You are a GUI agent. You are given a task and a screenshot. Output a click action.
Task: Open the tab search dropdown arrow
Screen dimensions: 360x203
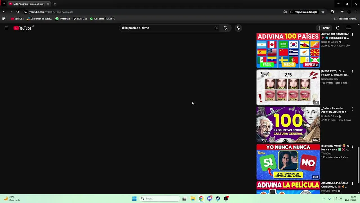tap(4, 4)
